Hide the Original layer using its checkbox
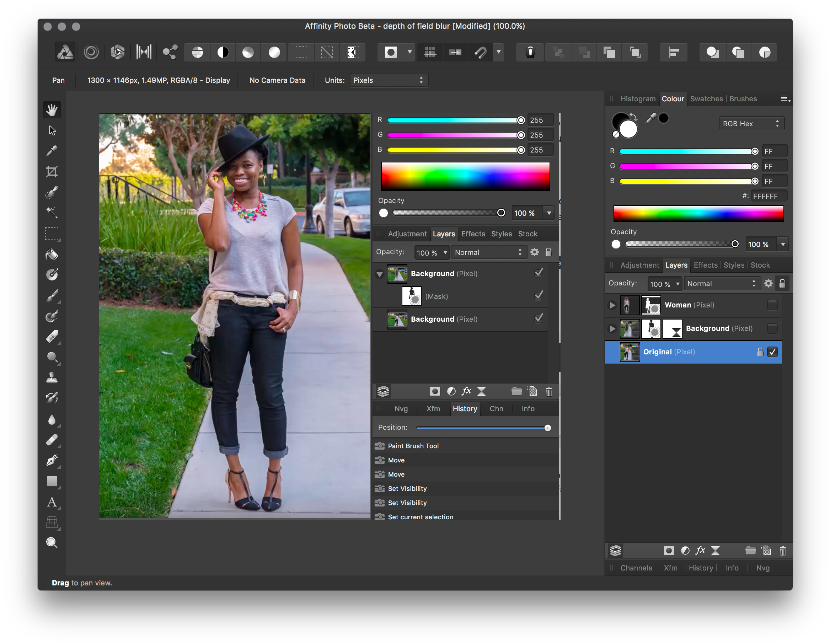The height and width of the screenshot is (643, 830). tap(772, 352)
